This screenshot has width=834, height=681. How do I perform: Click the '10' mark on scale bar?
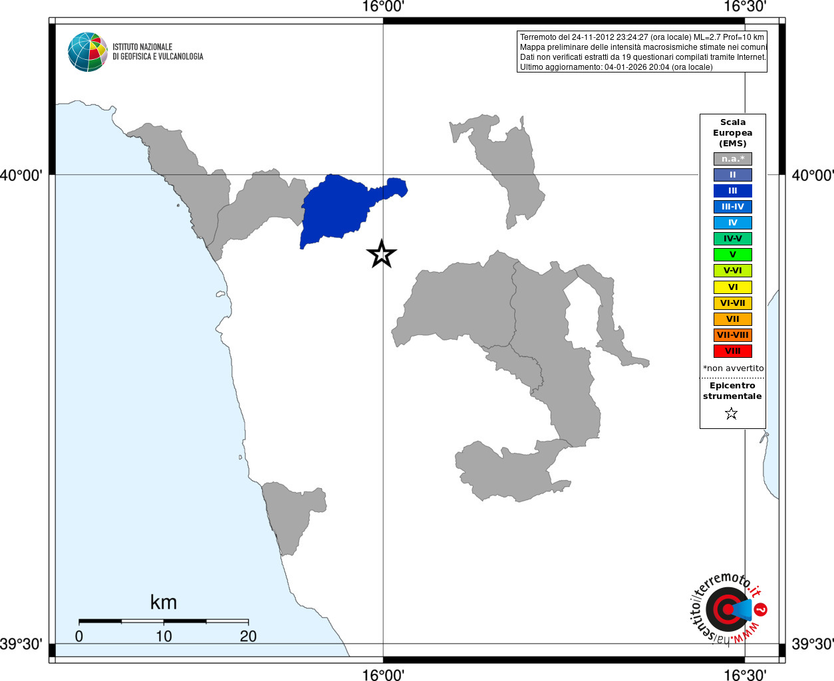164,636
